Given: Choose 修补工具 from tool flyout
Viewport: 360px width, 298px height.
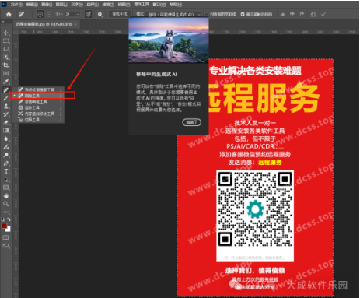Looking at the screenshot, I should pos(40,107).
